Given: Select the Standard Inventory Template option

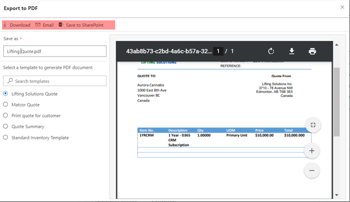Looking at the screenshot, I should [x=6, y=138].
